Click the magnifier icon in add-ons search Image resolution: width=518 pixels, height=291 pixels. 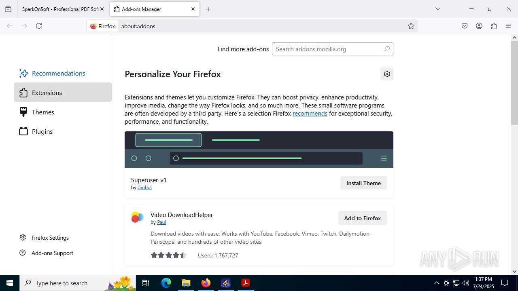pyautogui.click(x=387, y=49)
